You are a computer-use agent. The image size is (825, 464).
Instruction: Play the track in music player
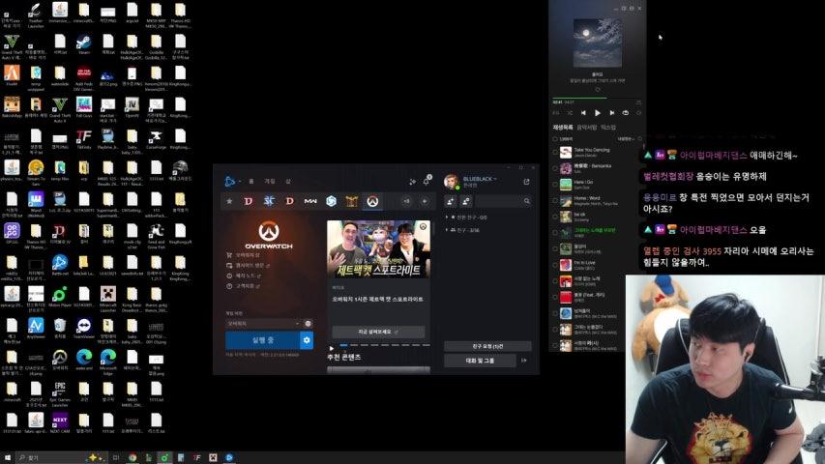tap(597, 112)
